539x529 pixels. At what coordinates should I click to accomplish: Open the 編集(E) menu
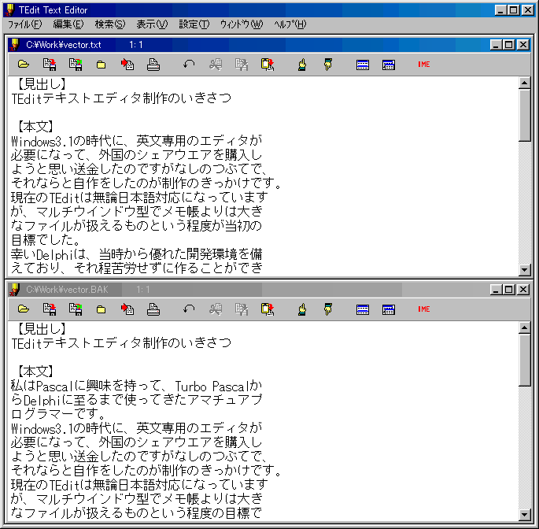[x=68, y=24]
